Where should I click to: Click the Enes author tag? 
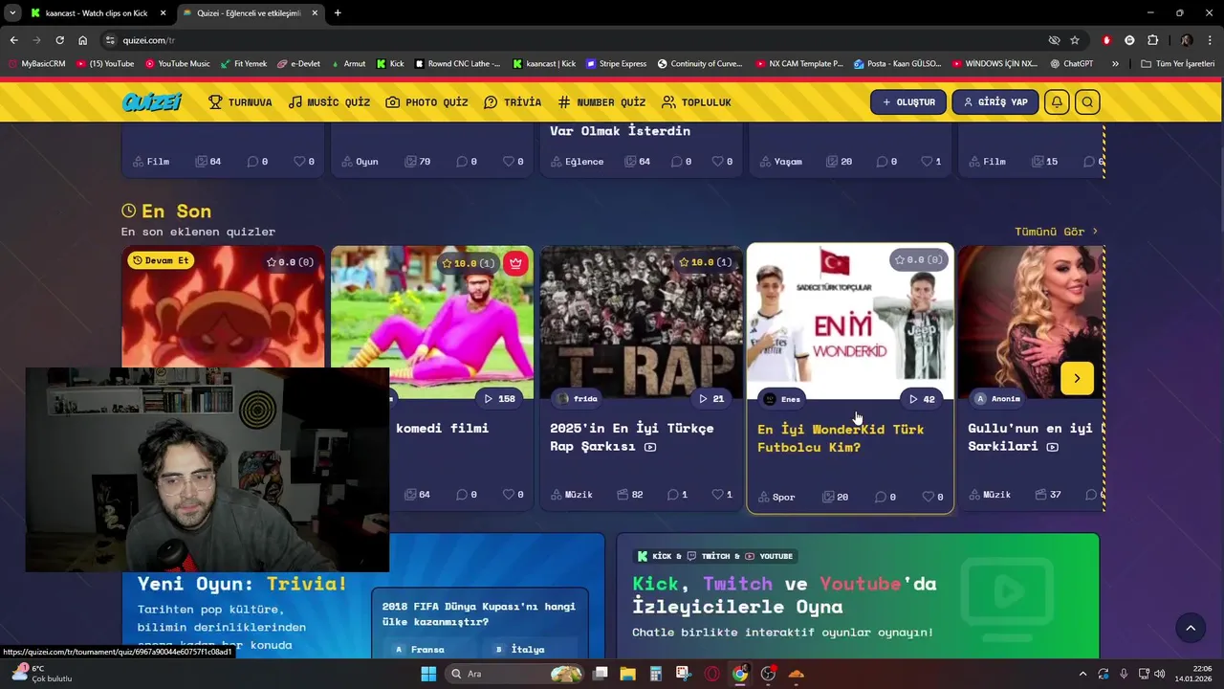click(x=782, y=399)
